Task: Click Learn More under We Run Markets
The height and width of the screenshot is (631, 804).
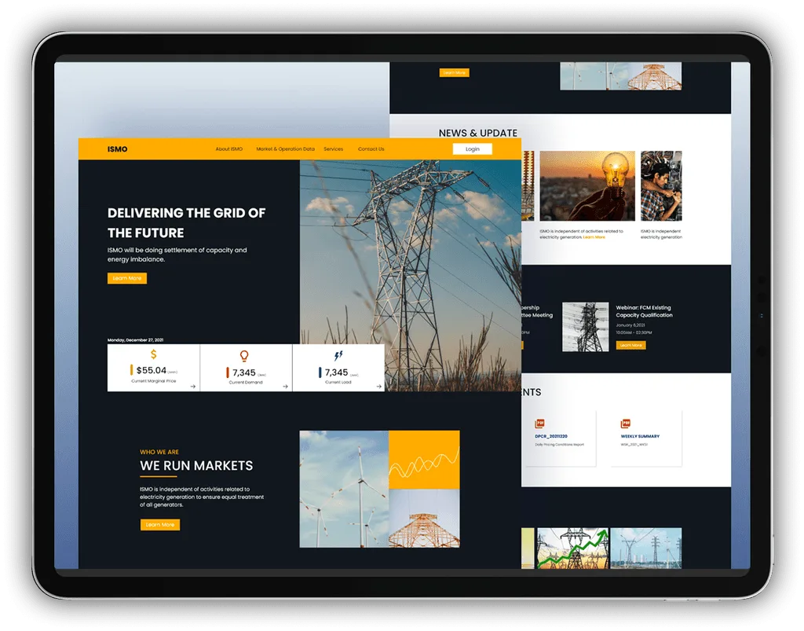Action: [x=160, y=524]
